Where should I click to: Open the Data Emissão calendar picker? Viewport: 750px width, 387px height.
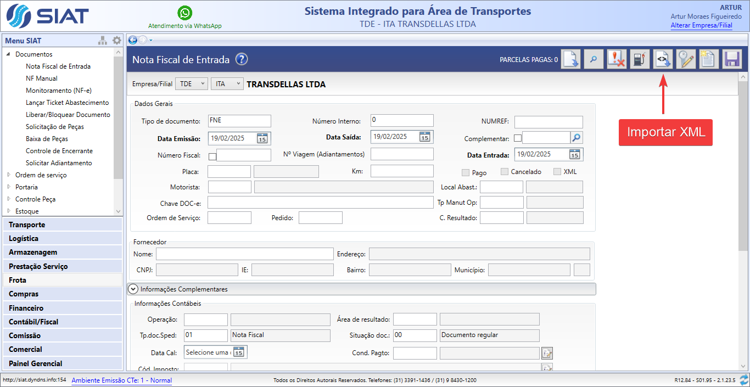point(262,138)
